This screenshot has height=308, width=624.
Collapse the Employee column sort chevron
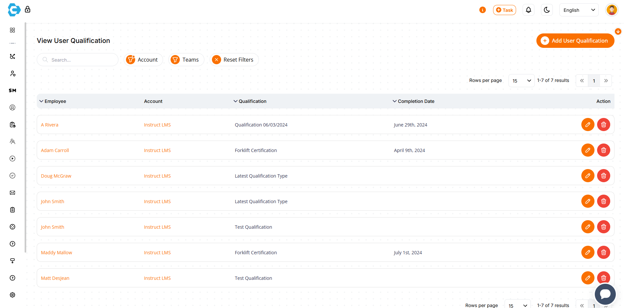coord(41,101)
